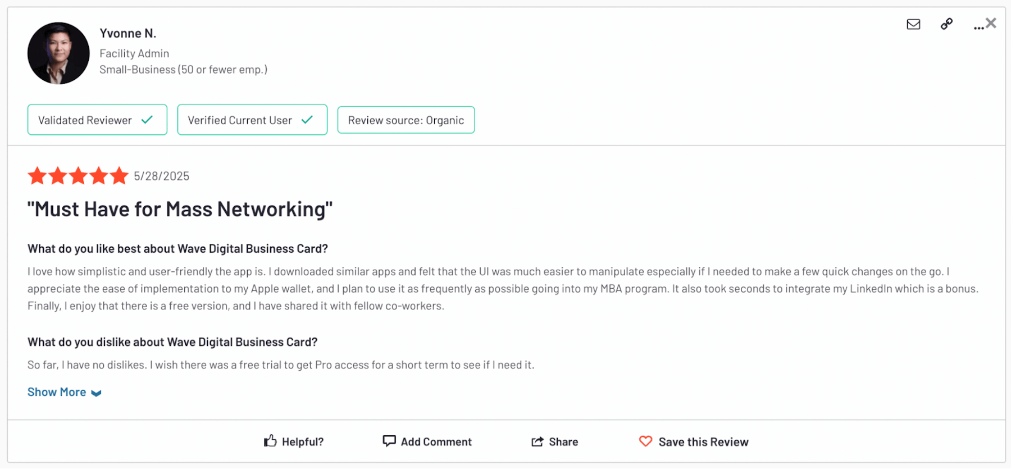Click the Add Comment speech bubble icon
Viewport: 1011px width, 469px height.
[x=389, y=441]
